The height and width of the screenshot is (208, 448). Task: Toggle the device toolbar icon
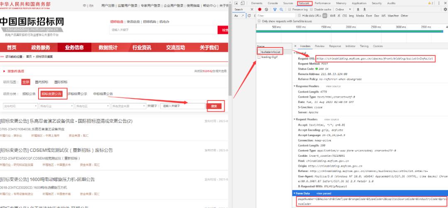[x=242, y=3]
